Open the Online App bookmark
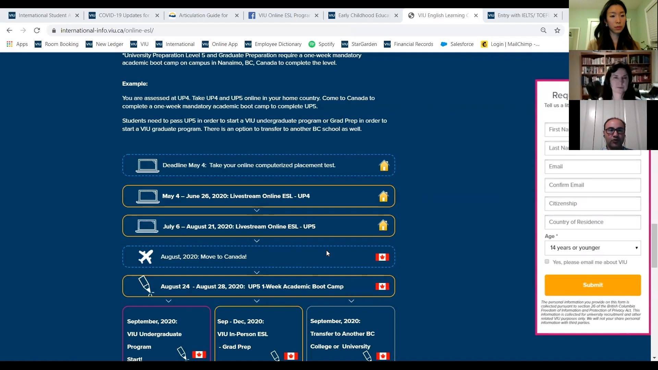Viewport: 658px width, 370px height. tap(220, 44)
